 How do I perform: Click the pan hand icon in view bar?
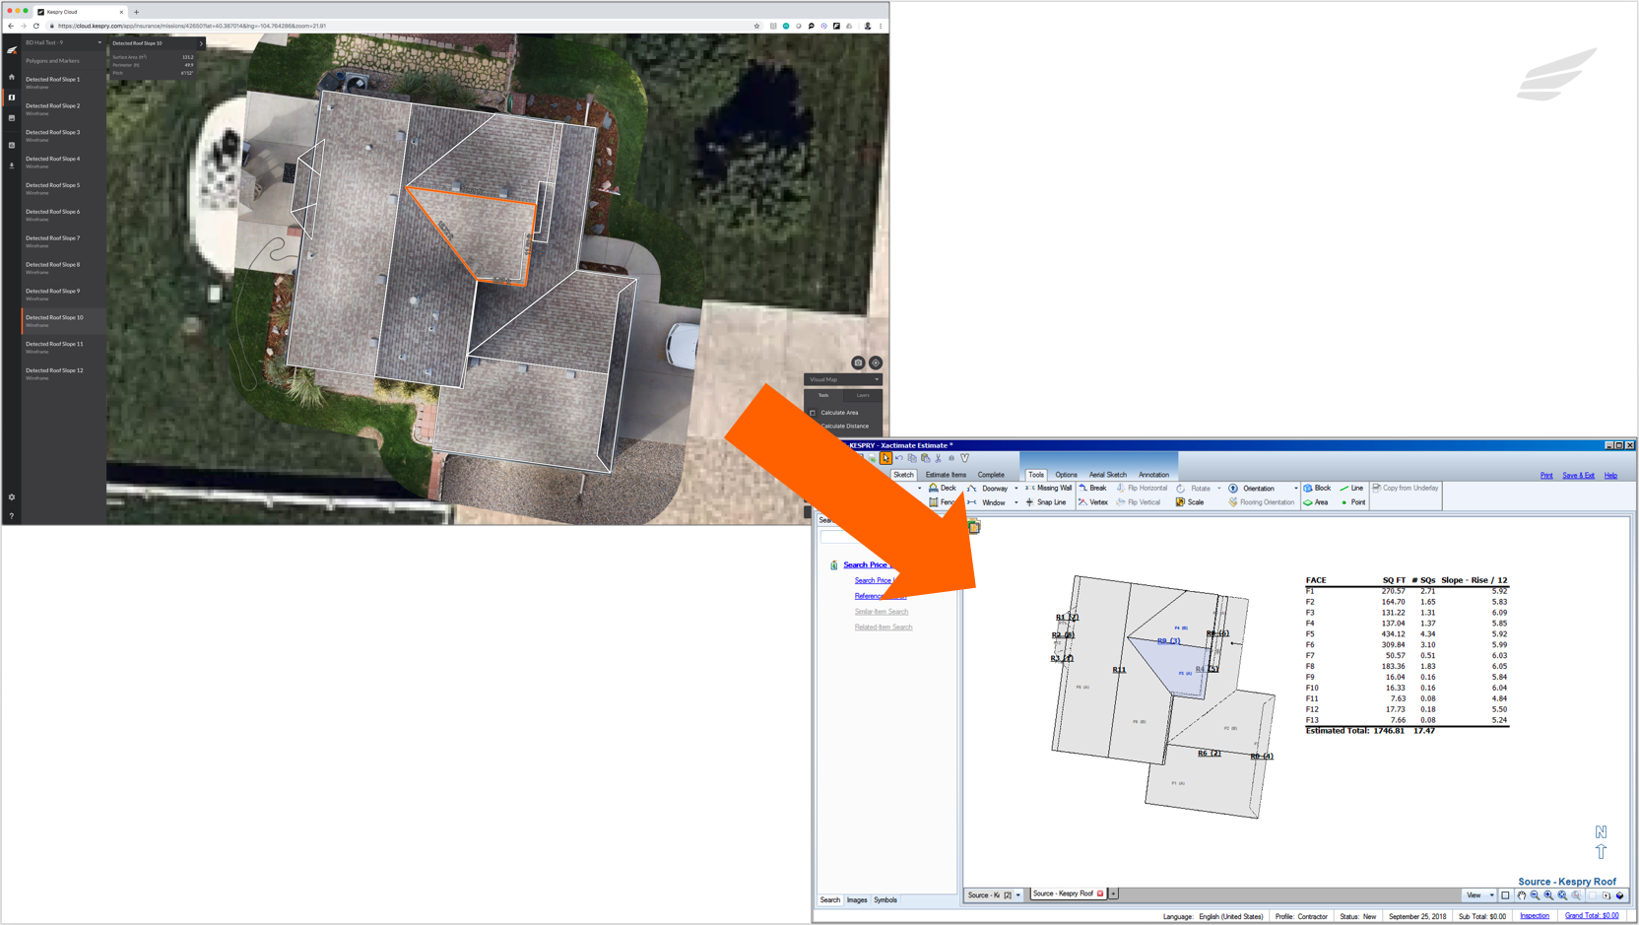pos(1522,895)
